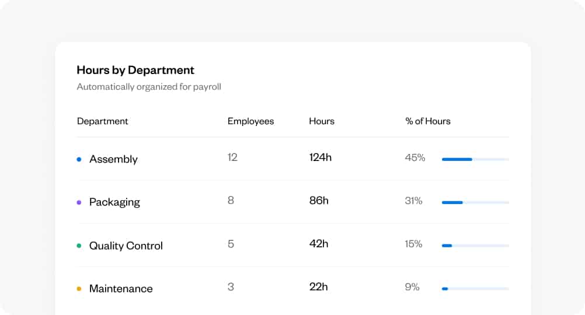Click the Automatically organized for payroll subtitle
The image size is (585, 315).
click(149, 87)
